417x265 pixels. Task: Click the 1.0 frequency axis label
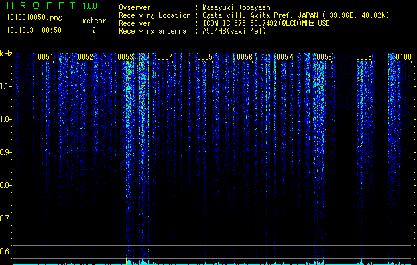(x=5, y=119)
